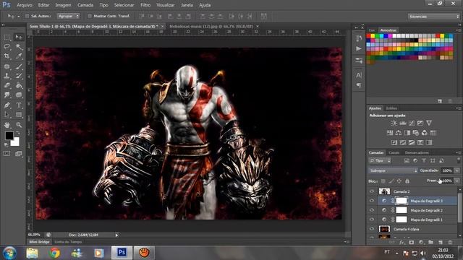Select the Mapa de Degradê 2 mask thumbnail
This screenshot has width=463, height=260.
pyautogui.click(x=402, y=210)
